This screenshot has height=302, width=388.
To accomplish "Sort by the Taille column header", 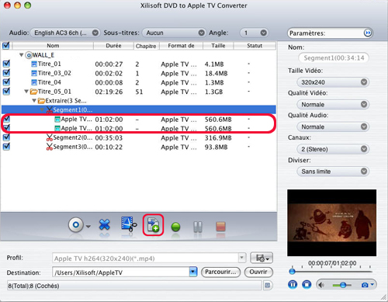I will (x=218, y=46).
